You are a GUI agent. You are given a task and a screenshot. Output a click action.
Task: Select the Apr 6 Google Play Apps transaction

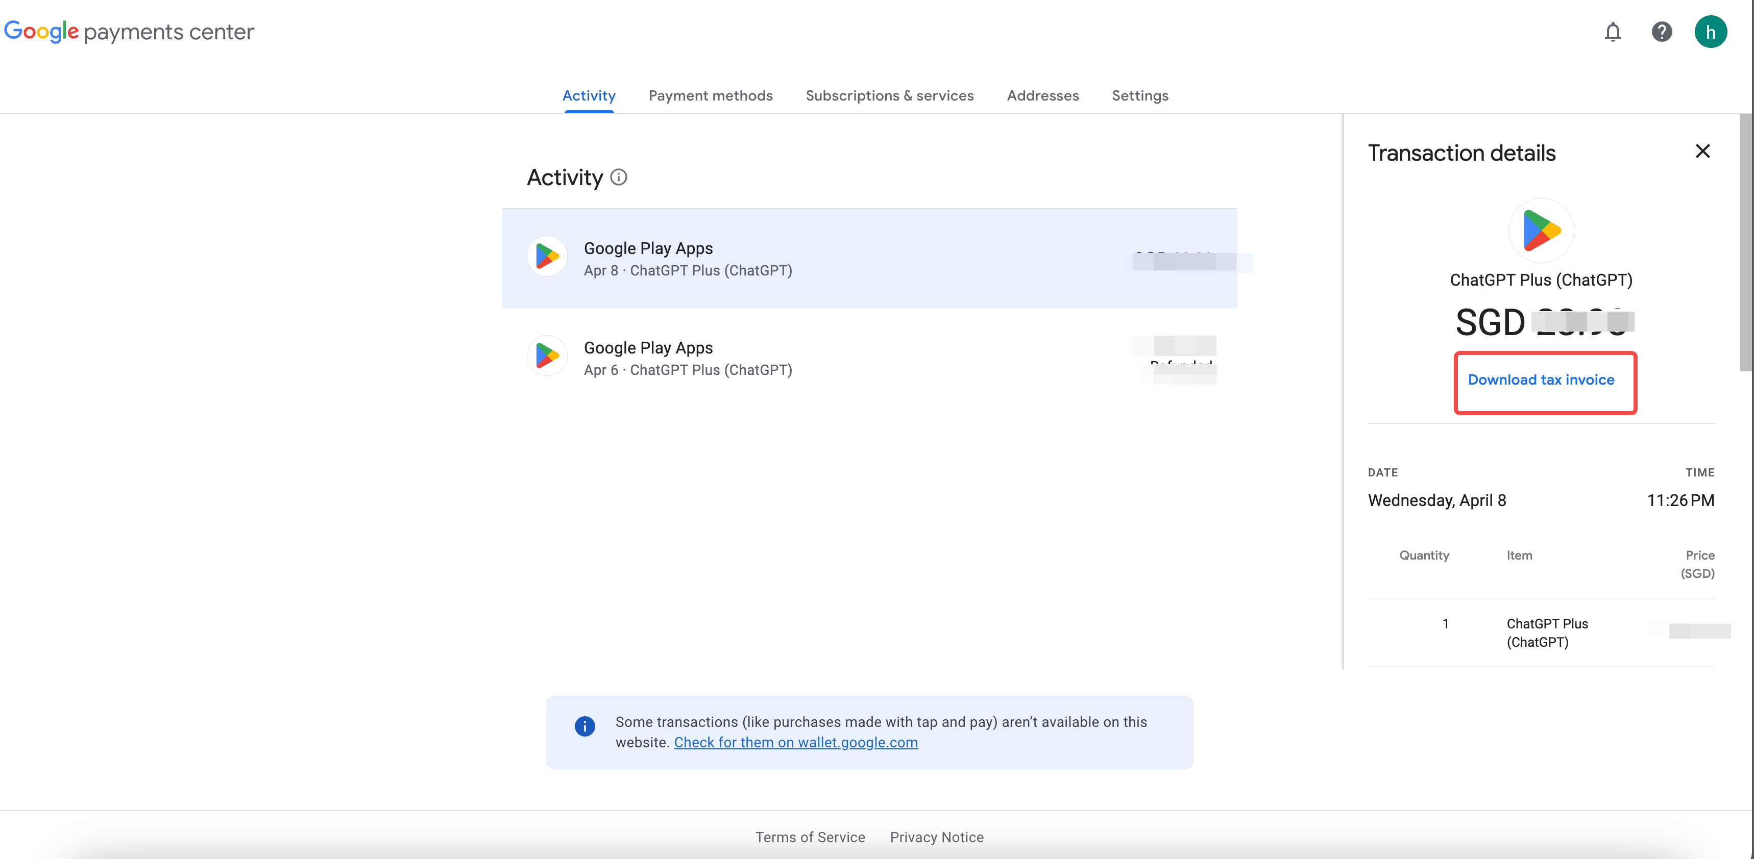tap(869, 358)
